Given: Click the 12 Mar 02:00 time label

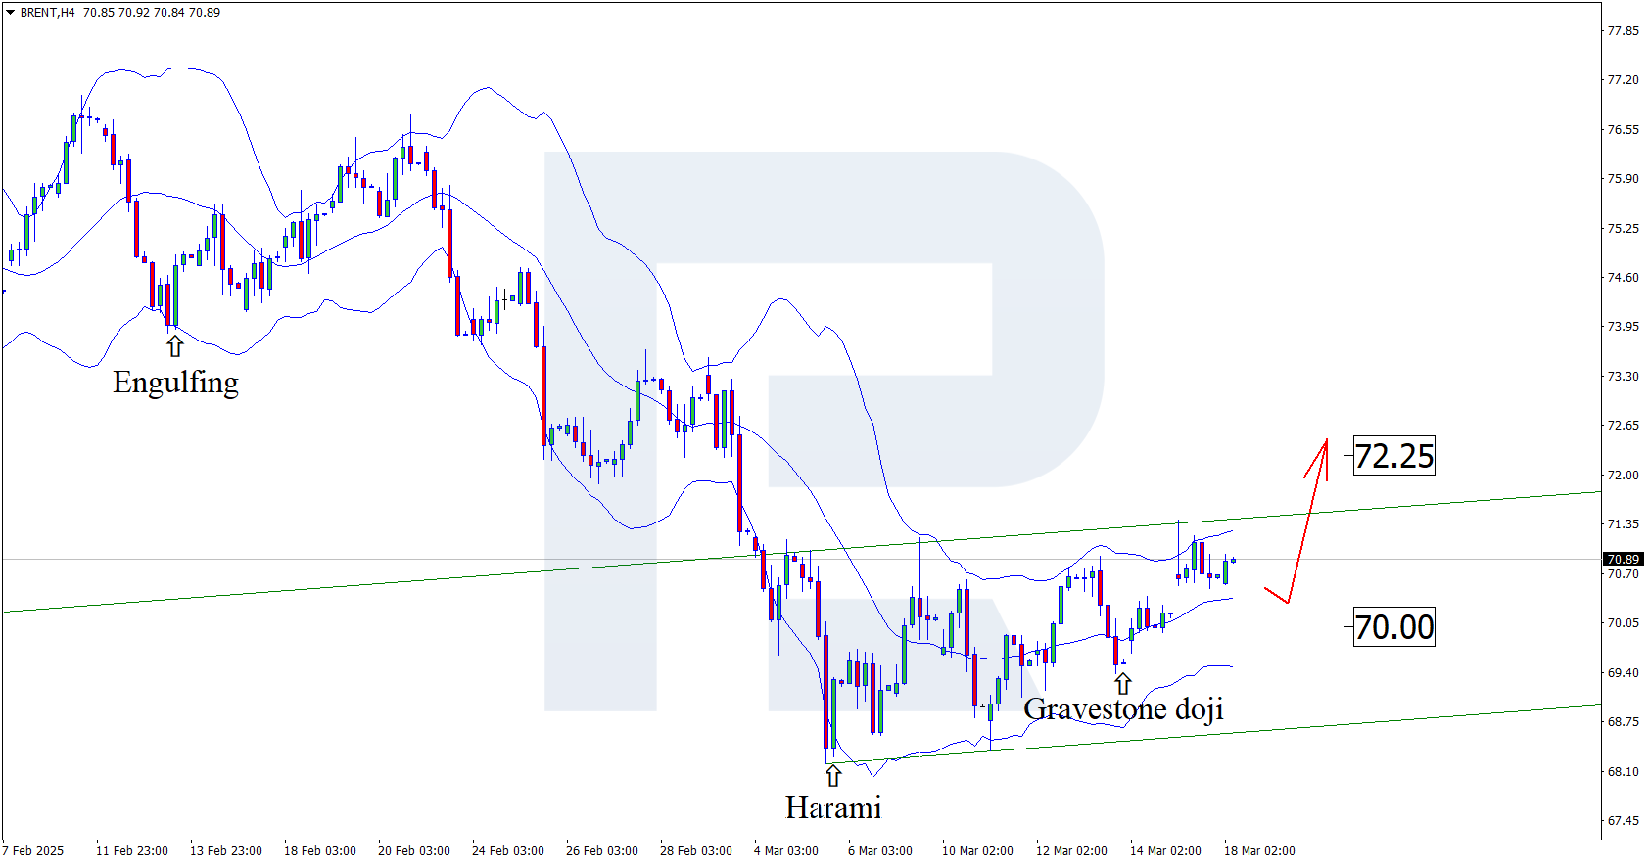Looking at the screenshot, I should click(x=1071, y=850).
